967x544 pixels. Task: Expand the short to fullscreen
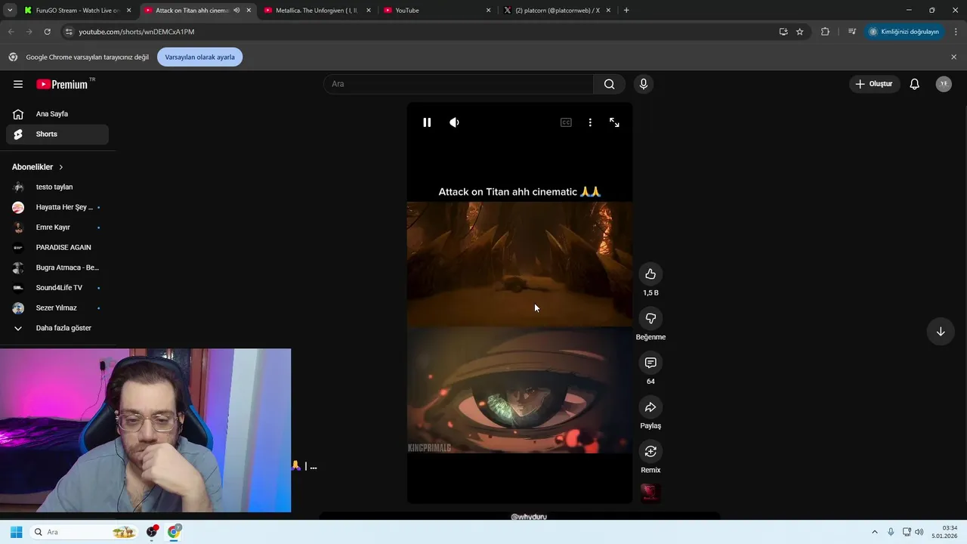[x=614, y=122]
